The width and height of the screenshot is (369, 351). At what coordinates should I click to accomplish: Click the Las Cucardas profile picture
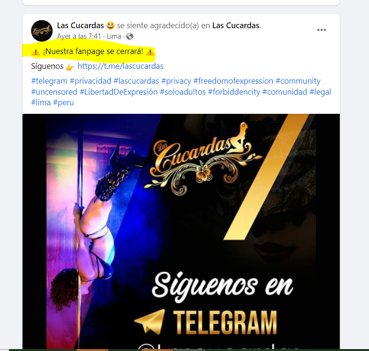click(x=42, y=31)
